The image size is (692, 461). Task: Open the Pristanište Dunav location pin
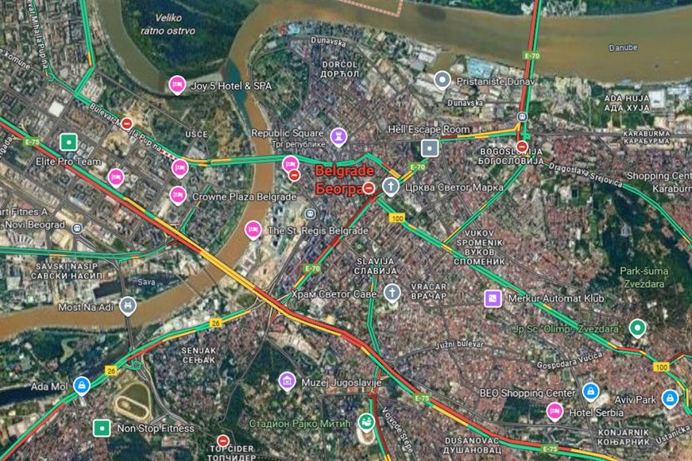(x=442, y=81)
